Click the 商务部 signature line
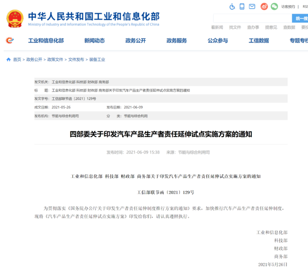The width and height of the screenshot is (308, 273). [281, 256]
